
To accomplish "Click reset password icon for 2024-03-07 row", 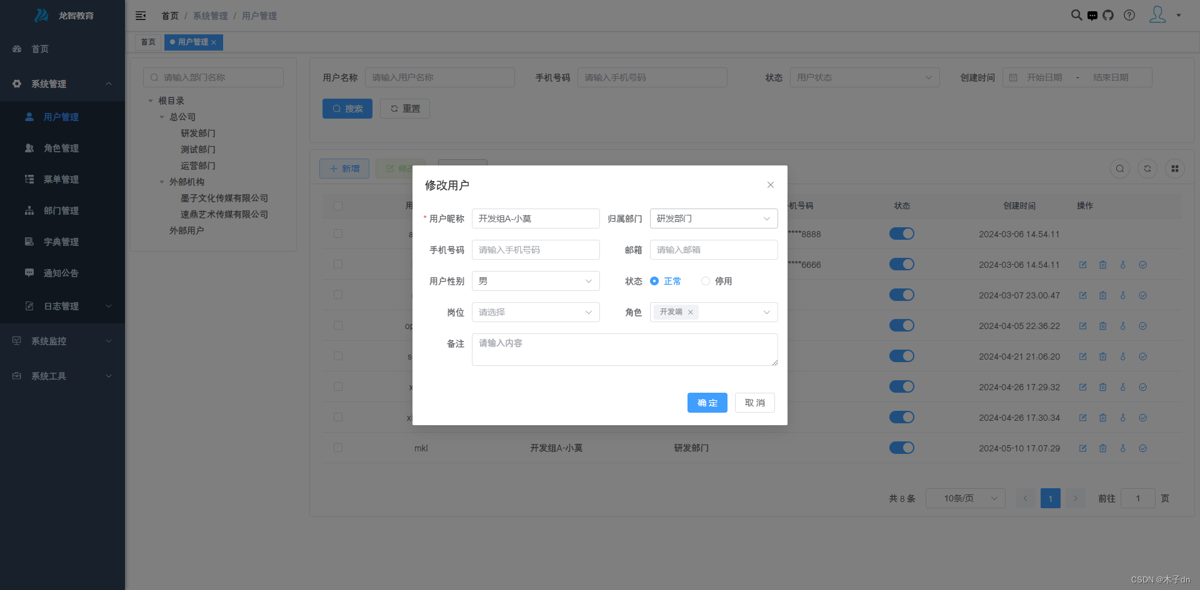I will click(1123, 295).
